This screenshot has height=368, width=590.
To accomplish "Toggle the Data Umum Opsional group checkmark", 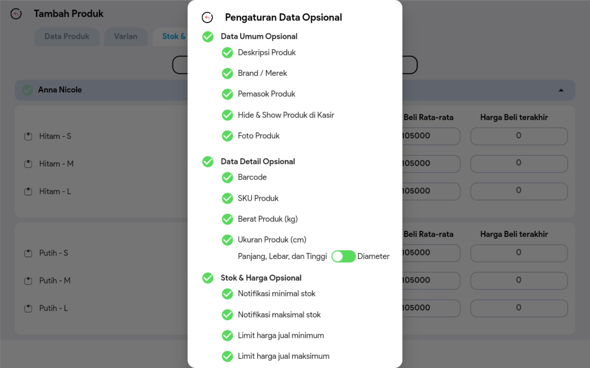I will (x=208, y=37).
